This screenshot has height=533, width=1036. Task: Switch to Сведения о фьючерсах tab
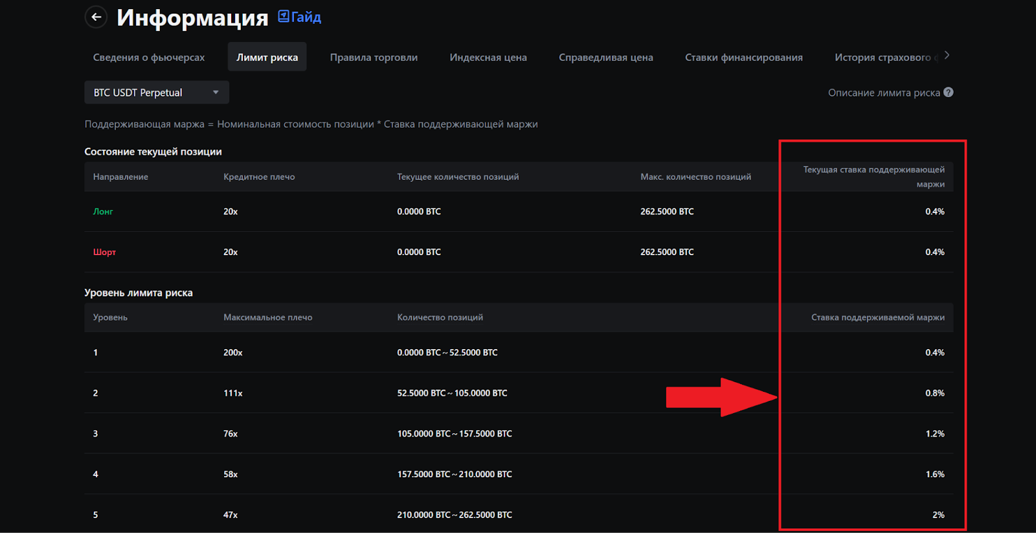[149, 58]
